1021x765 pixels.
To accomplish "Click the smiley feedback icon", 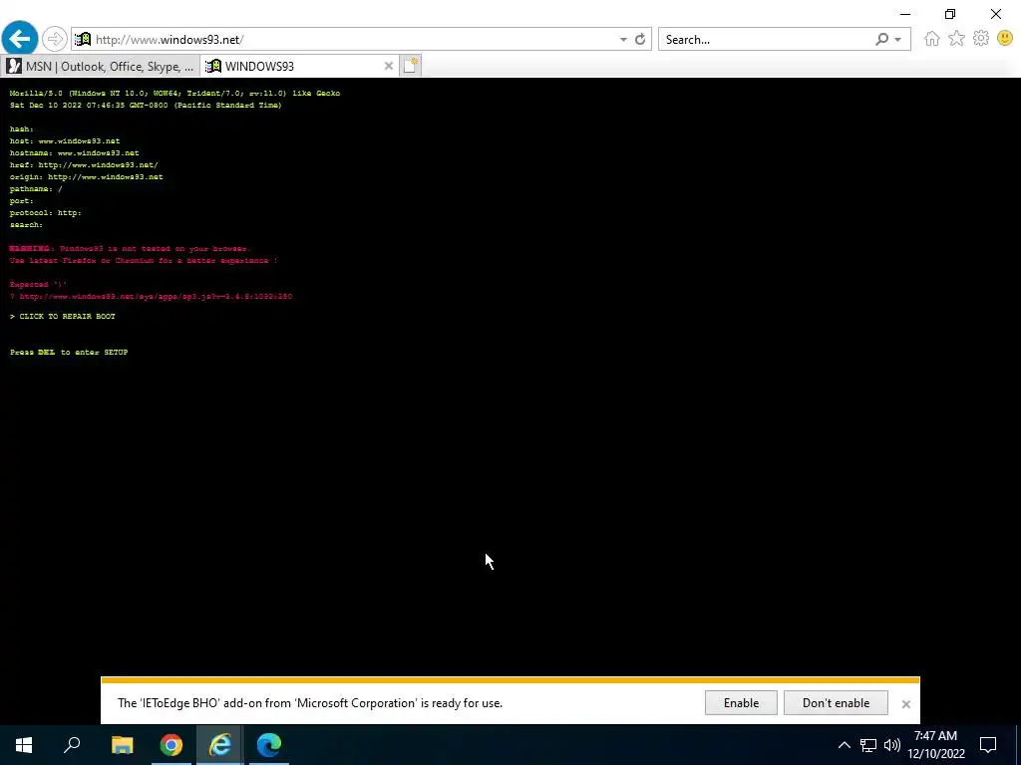I will 1005,39.
